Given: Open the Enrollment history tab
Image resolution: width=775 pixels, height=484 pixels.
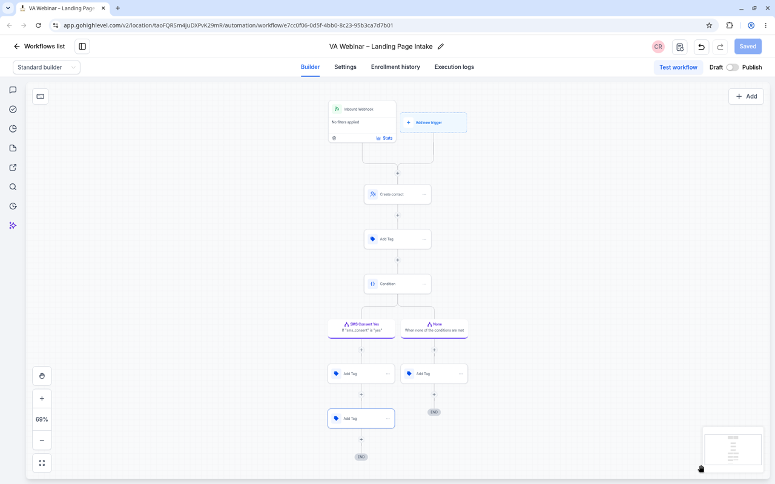Looking at the screenshot, I should tap(395, 67).
